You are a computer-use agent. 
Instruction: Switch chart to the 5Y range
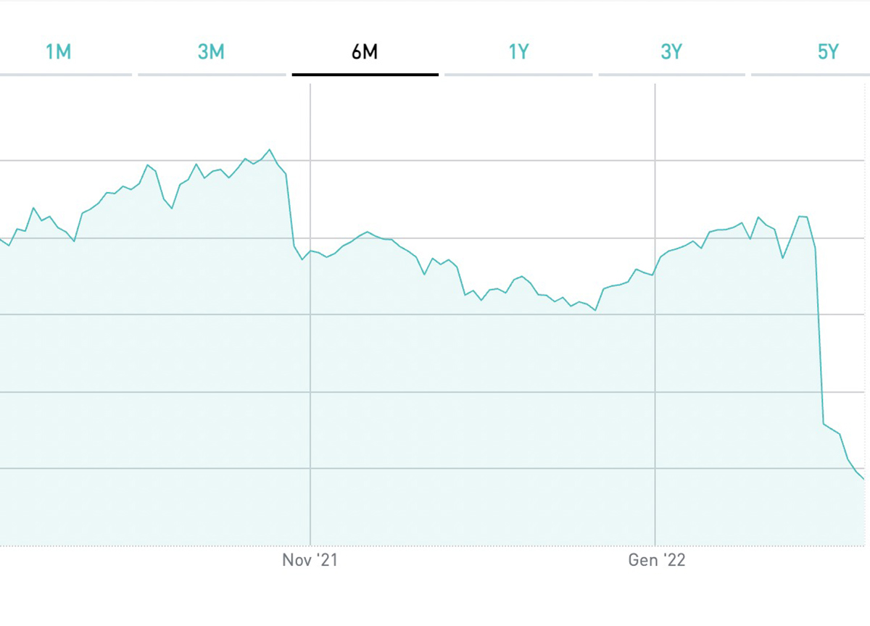[827, 52]
